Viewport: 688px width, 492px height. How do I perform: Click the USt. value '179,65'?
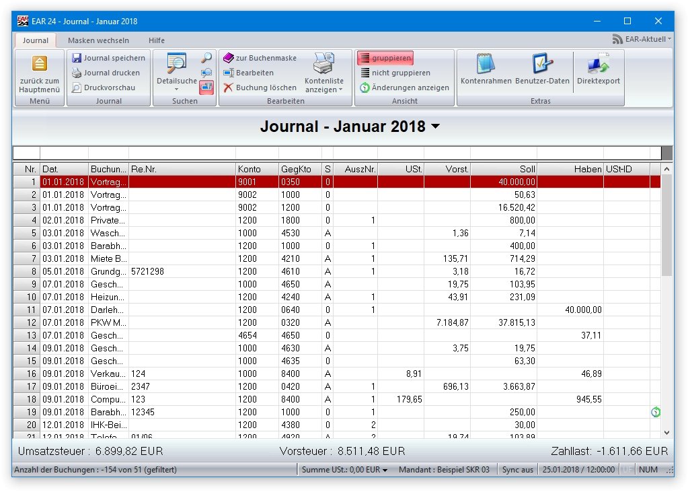[409, 399]
